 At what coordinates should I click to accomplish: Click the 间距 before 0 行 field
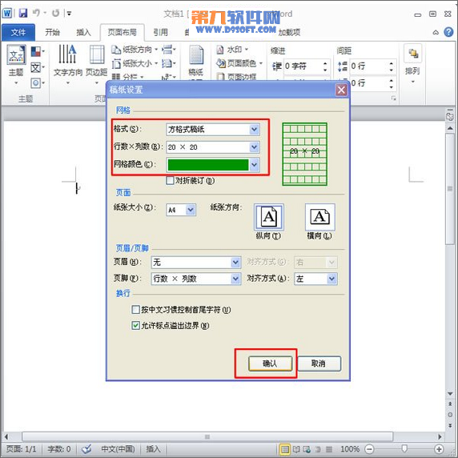(x=368, y=66)
